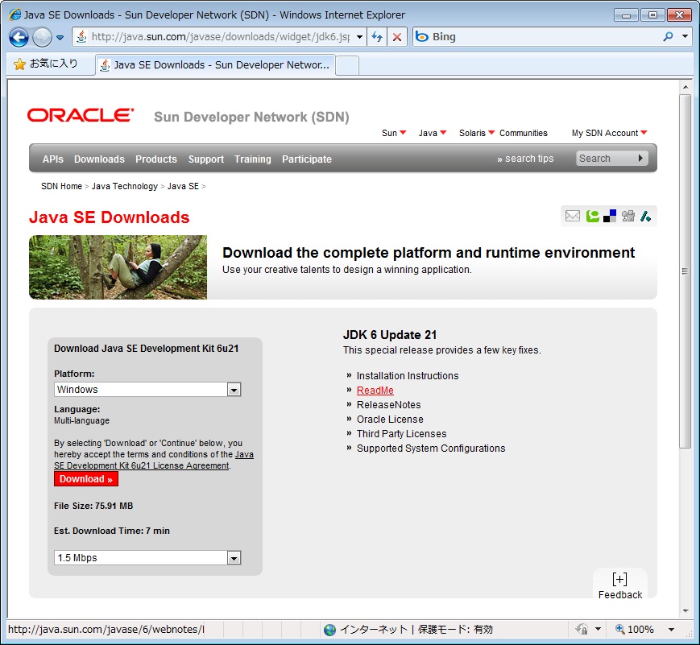700x645 pixels.
Task: Expand My SDN Account menu
Action: point(609,133)
